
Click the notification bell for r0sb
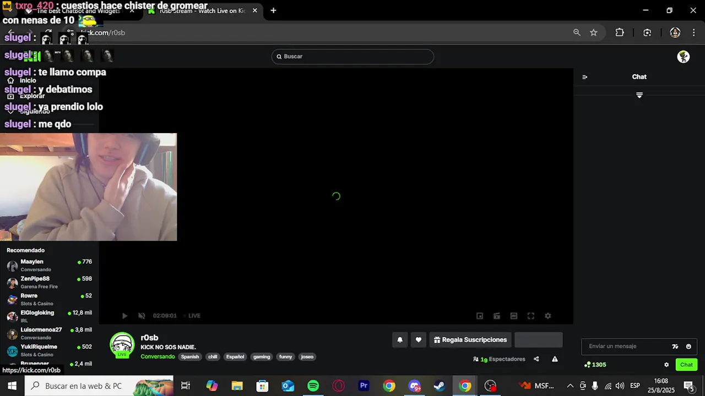[400, 340]
